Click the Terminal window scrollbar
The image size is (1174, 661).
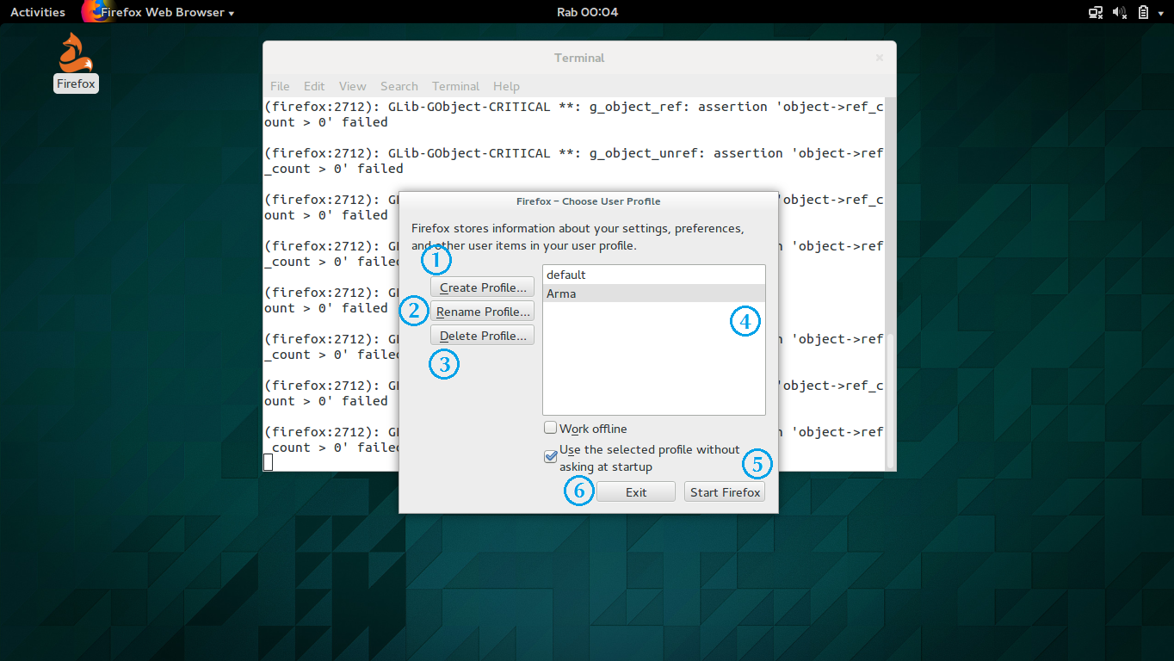point(891,400)
